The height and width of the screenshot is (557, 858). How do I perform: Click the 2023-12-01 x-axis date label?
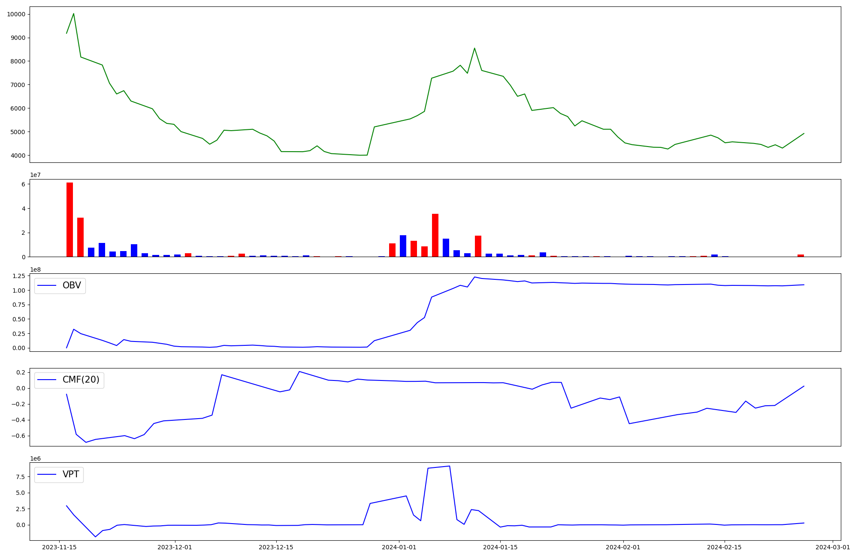pyautogui.click(x=175, y=547)
